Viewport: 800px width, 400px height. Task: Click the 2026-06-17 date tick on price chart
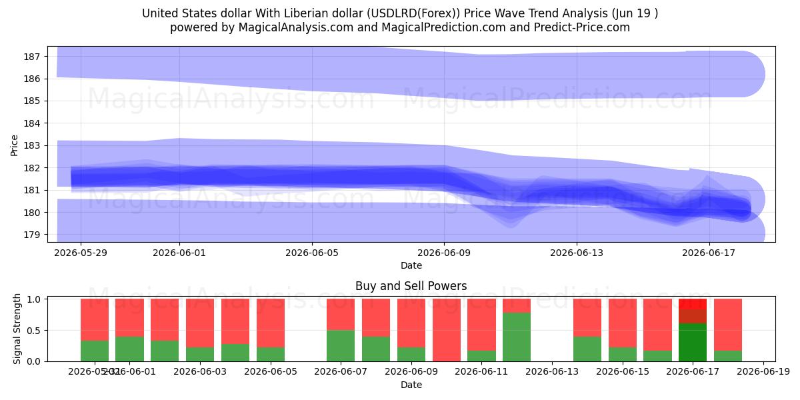point(709,253)
